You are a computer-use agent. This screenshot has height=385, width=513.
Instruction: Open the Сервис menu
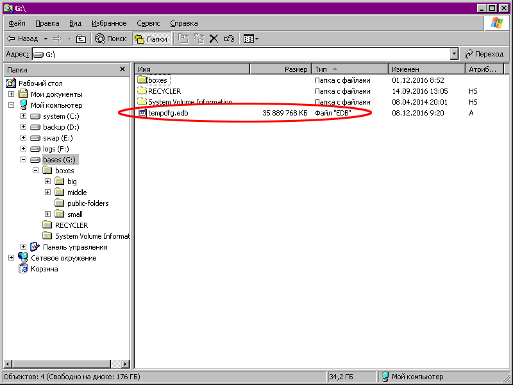point(148,23)
